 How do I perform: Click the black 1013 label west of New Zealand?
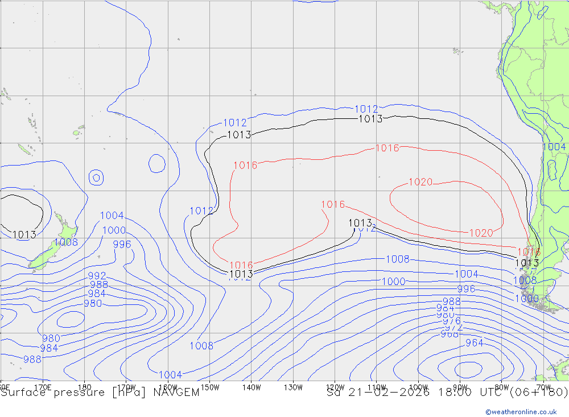click(x=24, y=234)
